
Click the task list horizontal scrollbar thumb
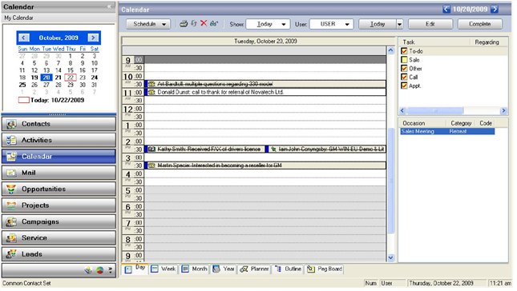[435, 110]
